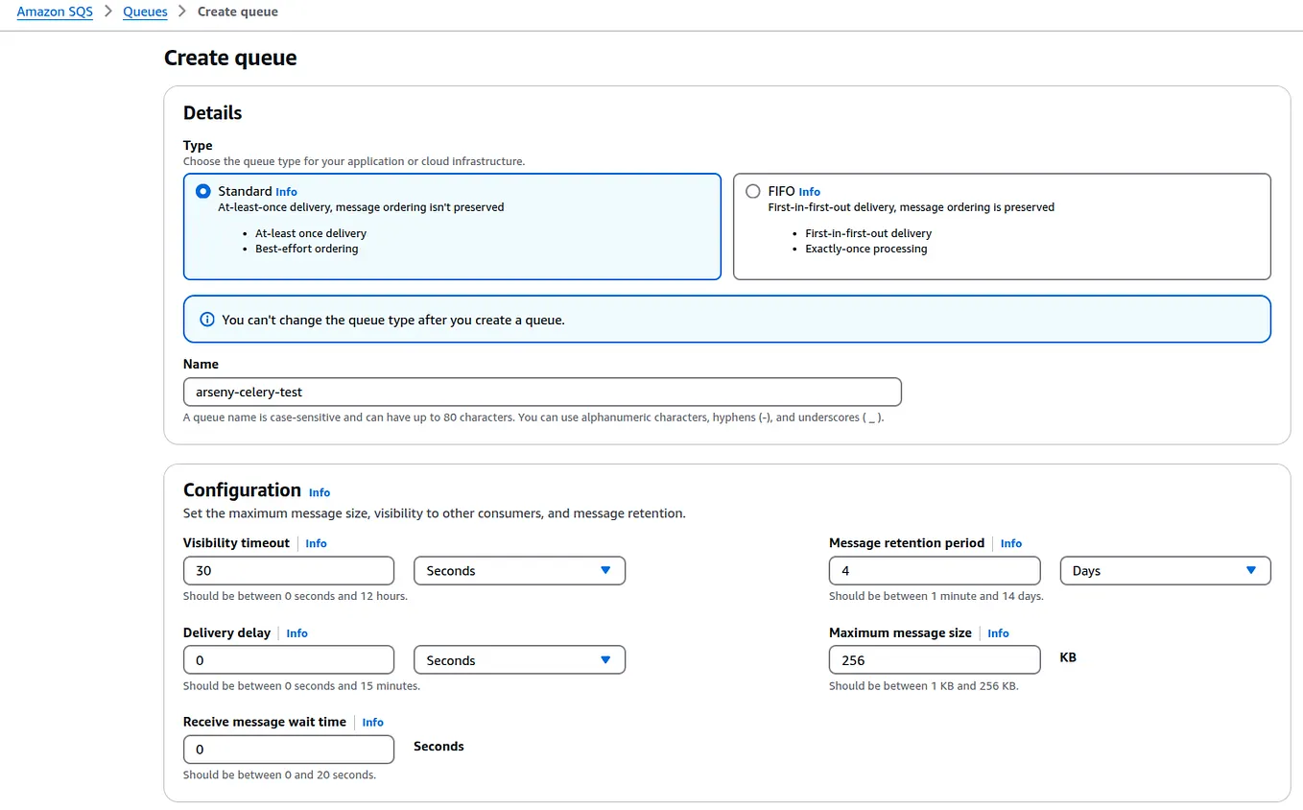Click the Maximum message size value field
This screenshot has height=810, width=1303.
point(934,659)
